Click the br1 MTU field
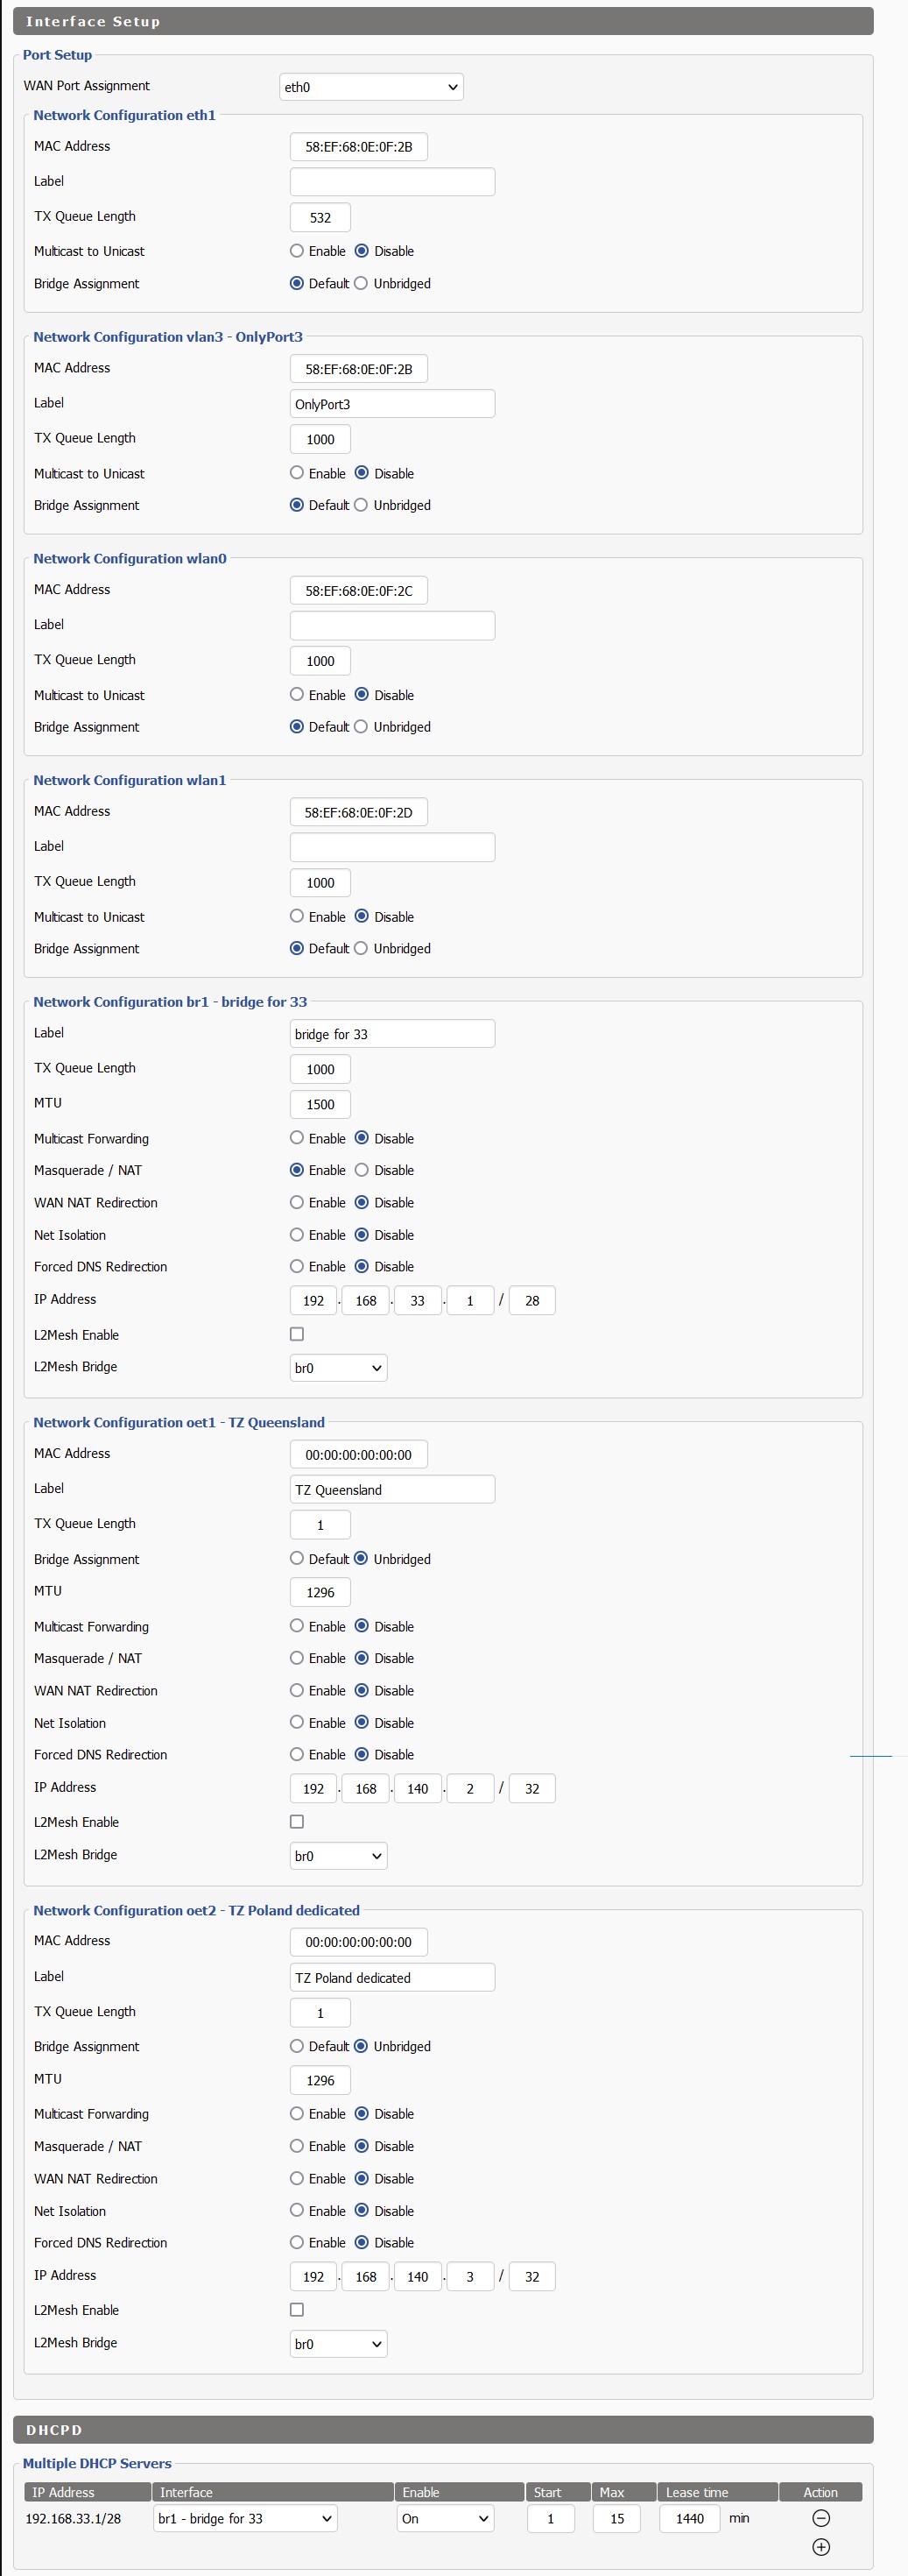 [320, 1104]
